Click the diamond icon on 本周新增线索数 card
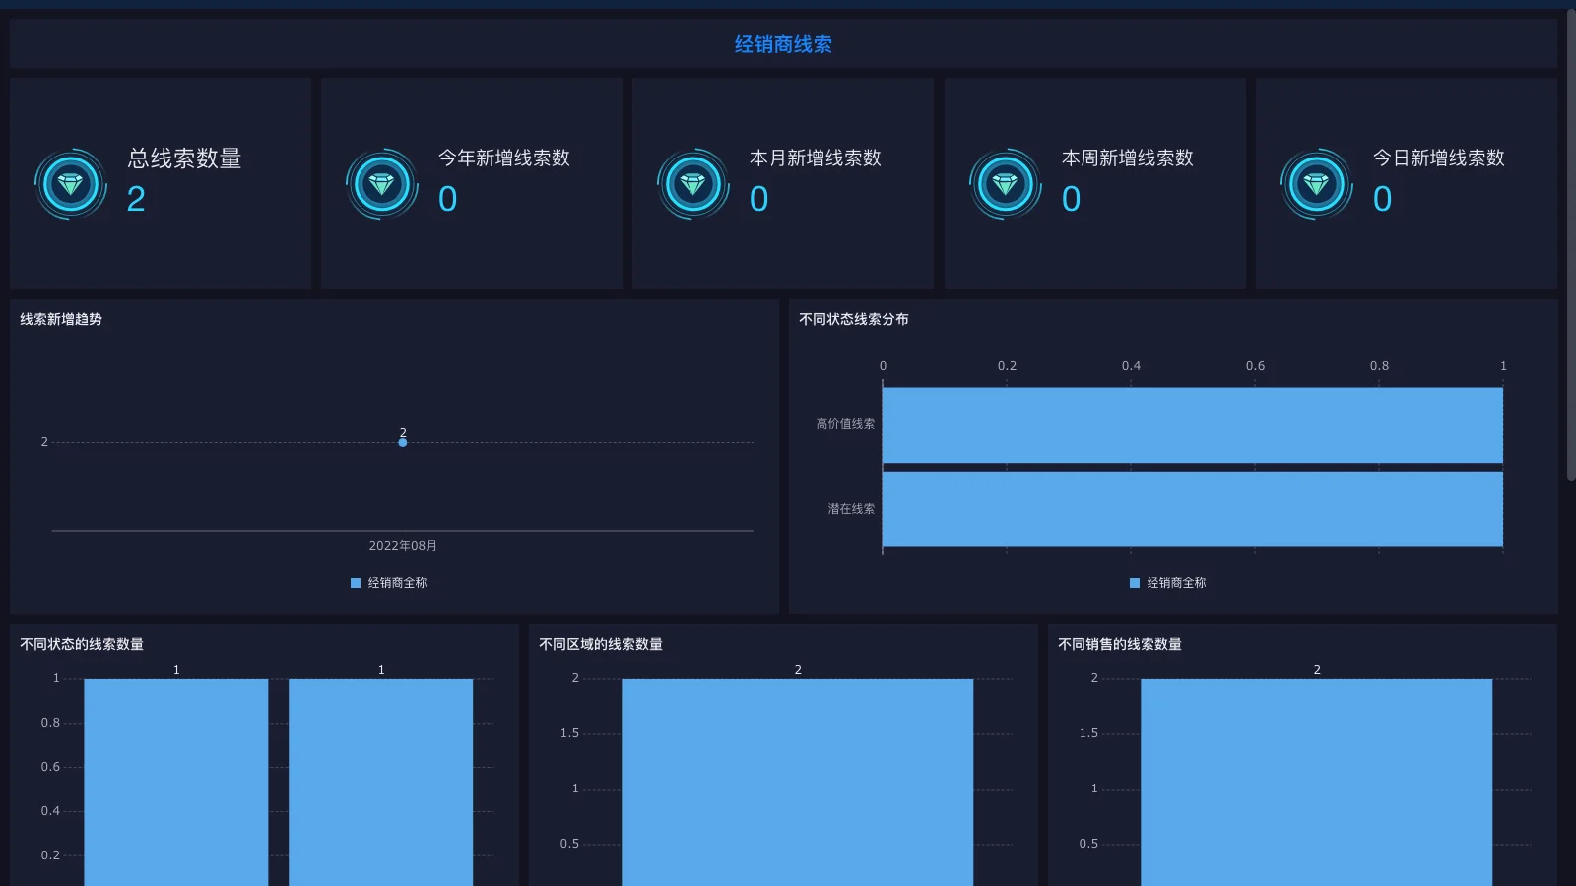 click(1006, 183)
